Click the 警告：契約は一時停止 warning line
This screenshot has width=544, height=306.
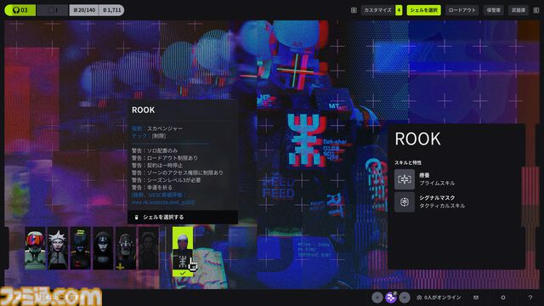click(157, 165)
